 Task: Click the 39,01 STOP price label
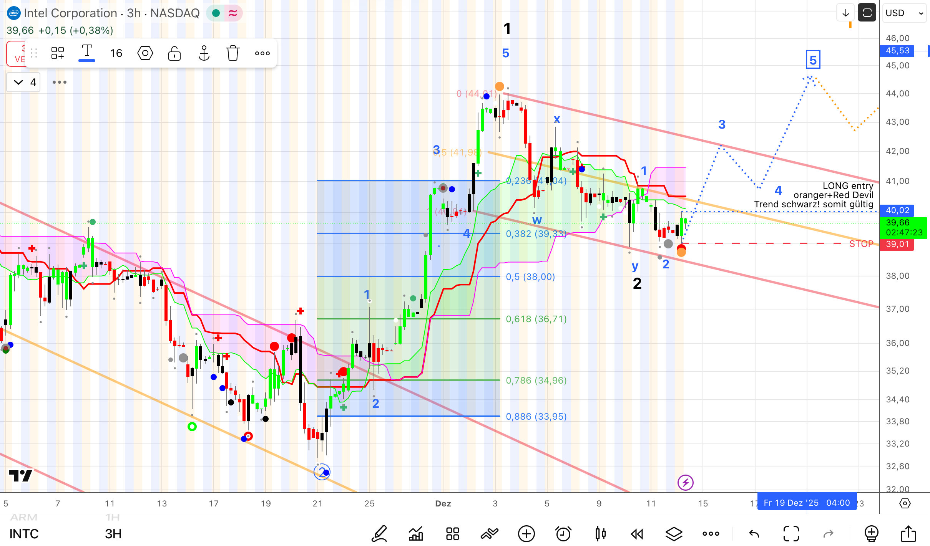[x=897, y=244]
